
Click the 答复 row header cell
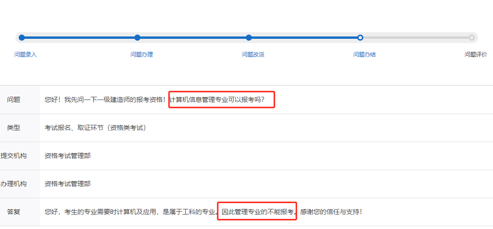pyautogui.click(x=20, y=212)
